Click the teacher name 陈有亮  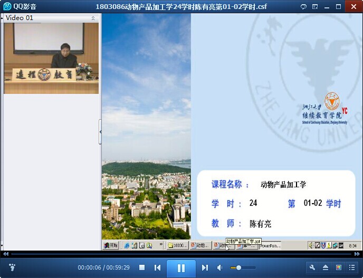[x=261, y=224]
